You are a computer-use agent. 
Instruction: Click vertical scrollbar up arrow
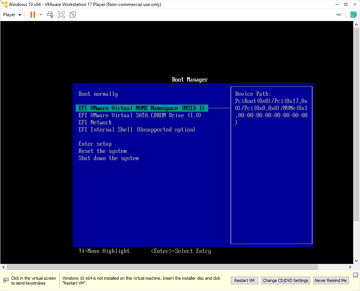pos(356,24)
